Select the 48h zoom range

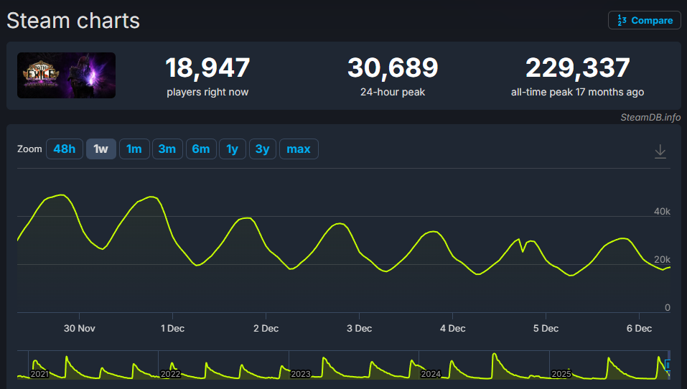65,149
